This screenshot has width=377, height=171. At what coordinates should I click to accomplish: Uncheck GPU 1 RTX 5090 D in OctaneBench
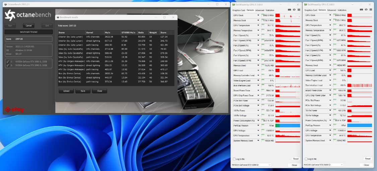(8, 61)
